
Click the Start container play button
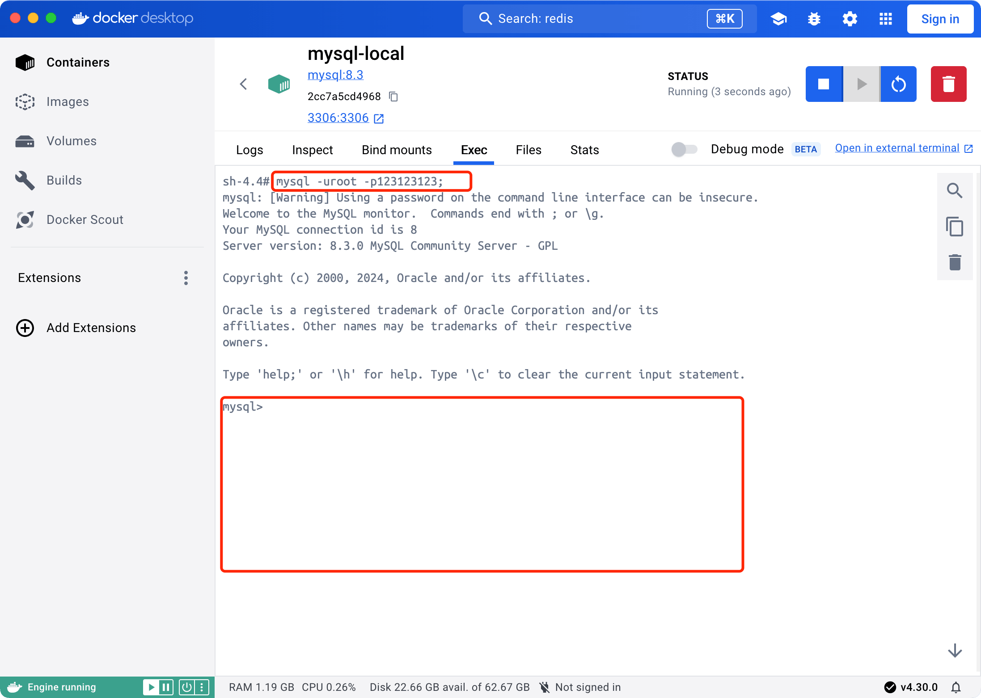861,84
